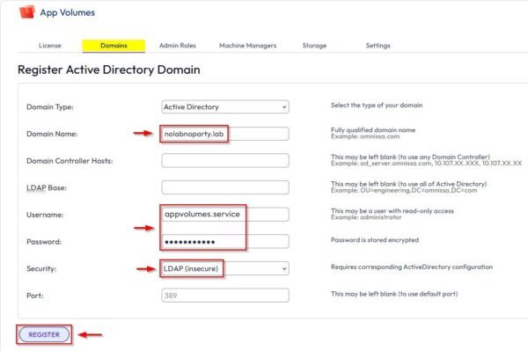Click the Username label
528x351 pixels.
click(45, 215)
